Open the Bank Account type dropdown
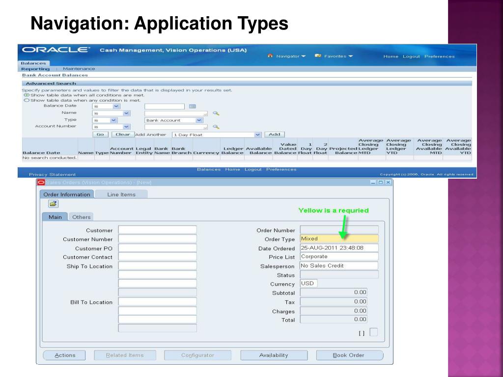 coord(173,120)
